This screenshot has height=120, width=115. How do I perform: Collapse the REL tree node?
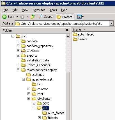pyautogui.click(x=34, y=108)
